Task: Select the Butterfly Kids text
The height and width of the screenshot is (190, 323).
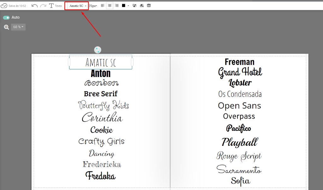Action: [103, 105]
